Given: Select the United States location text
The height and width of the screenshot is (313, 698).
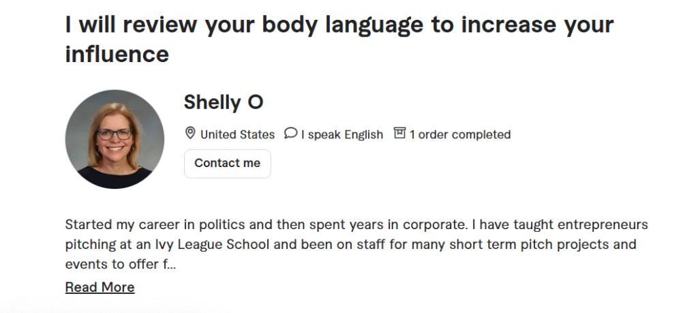Looking at the screenshot, I should tap(238, 134).
